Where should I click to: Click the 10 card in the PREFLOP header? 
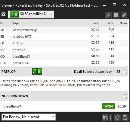point(39,72)
